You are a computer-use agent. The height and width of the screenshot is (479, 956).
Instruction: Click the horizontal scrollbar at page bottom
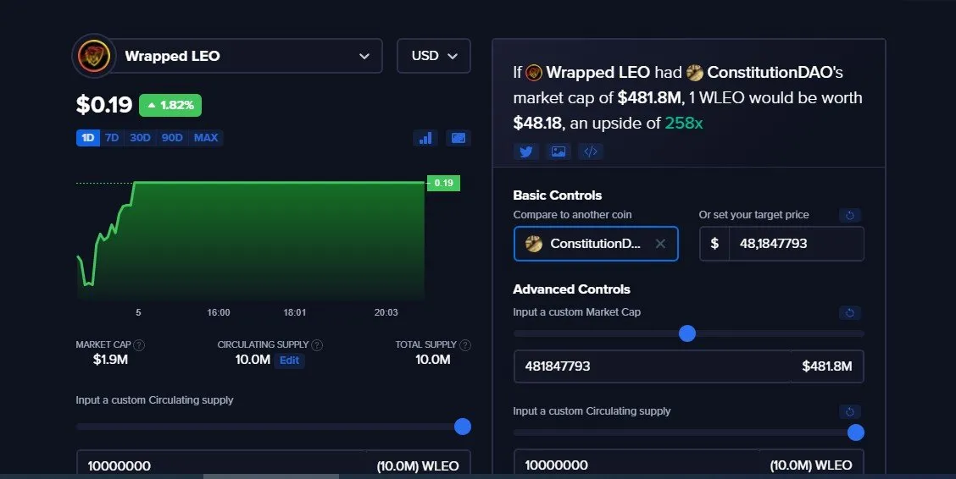(x=270, y=476)
